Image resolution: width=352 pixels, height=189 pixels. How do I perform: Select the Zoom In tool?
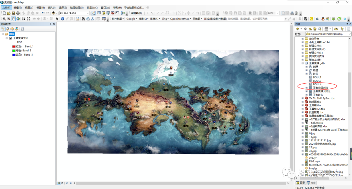pyautogui.click(x=4, y=19)
